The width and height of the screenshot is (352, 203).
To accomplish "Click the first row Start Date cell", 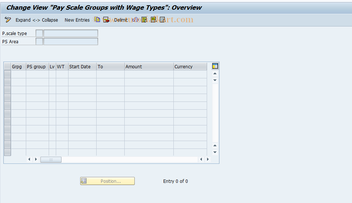I will click(x=82, y=74).
